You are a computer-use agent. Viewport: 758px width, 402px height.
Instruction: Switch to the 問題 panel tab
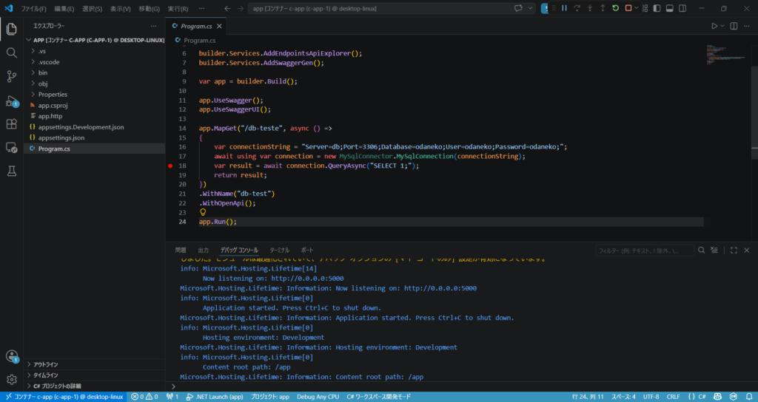point(181,250)
